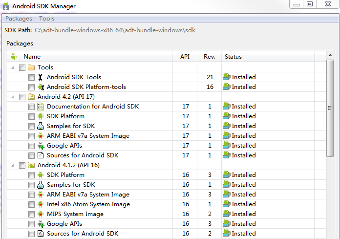
Task: Check the API 17 Google APIs checkbox
Action: (31, 146)
